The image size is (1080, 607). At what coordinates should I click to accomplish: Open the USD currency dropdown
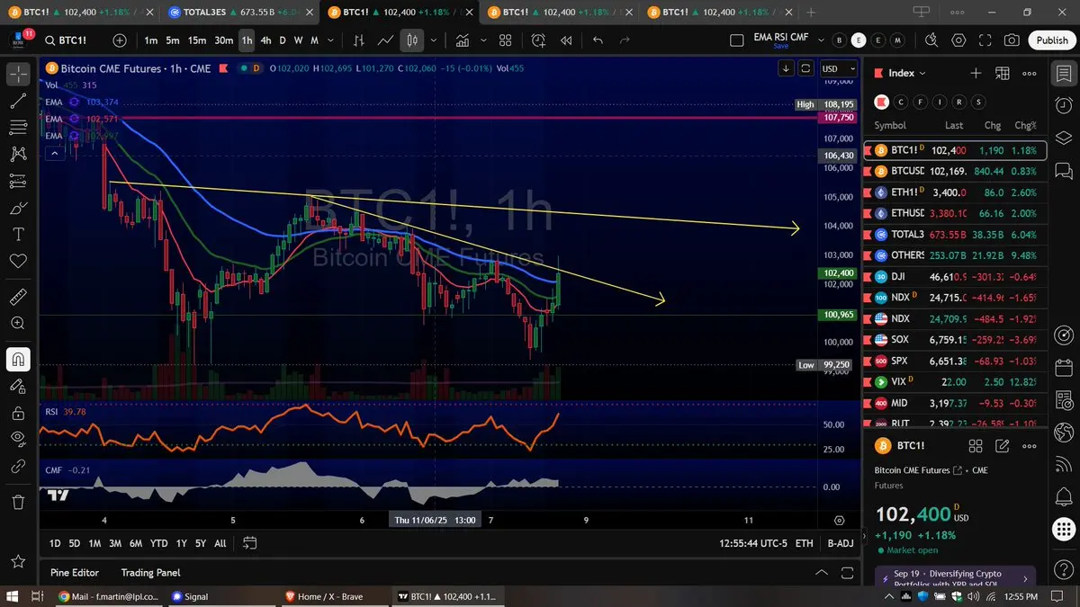tap(835, 68)
